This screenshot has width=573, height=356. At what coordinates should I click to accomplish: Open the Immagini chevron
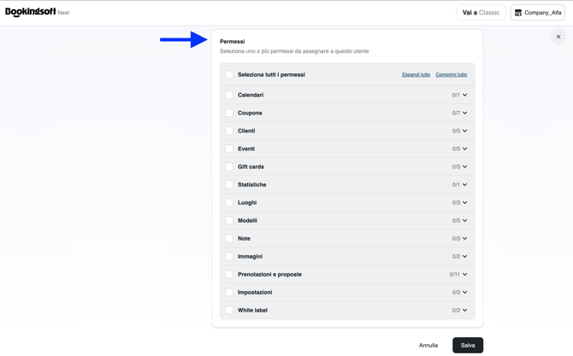465,256
